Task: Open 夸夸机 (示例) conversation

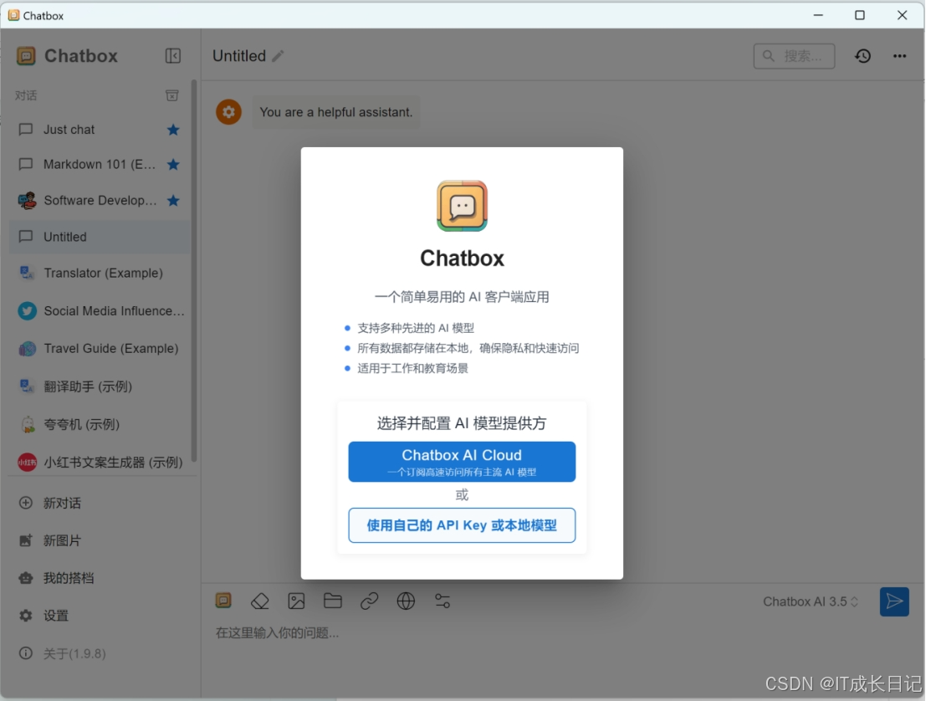Action: (x=100, y=424)
